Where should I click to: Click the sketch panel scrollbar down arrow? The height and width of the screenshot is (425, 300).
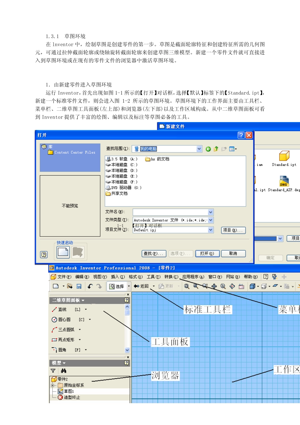(127, 350)
